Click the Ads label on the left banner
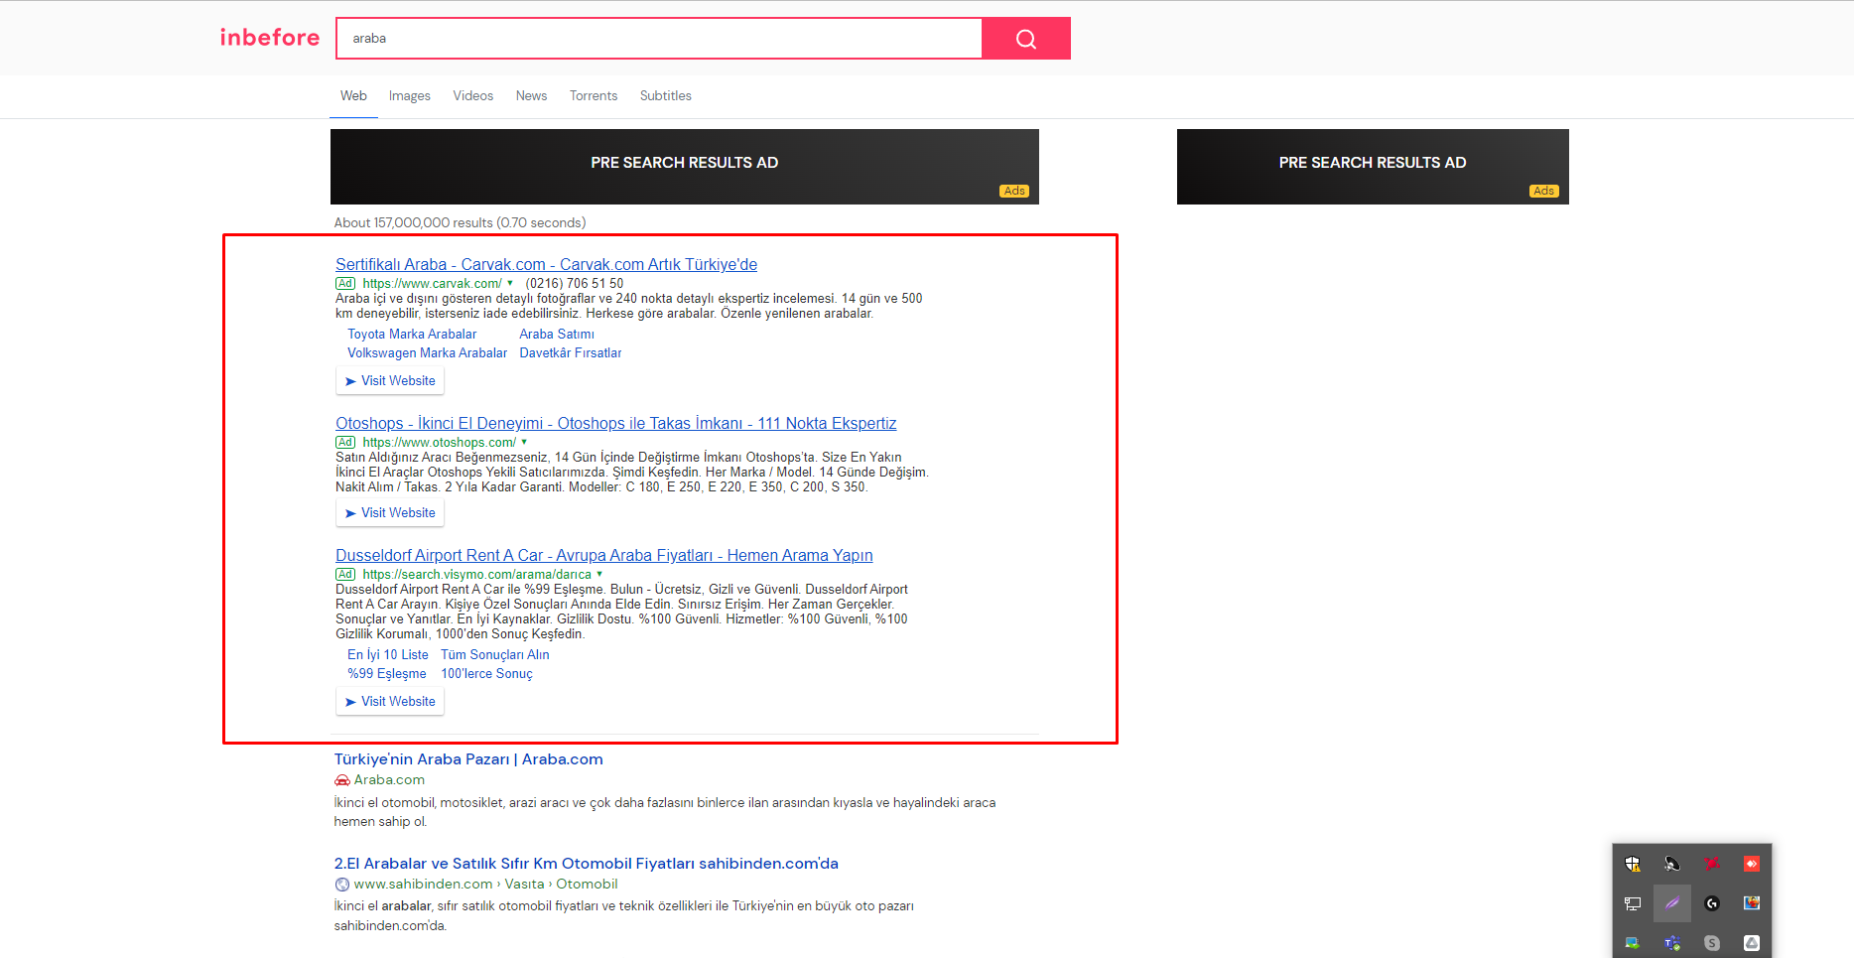1854x958 pixels. pos(1014,192)
